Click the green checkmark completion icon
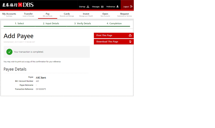 [10, 52]
